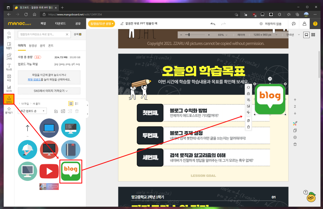323x209 pixels.
Task: Select all uploaded files checkbox icon
Action: (56, 111)
